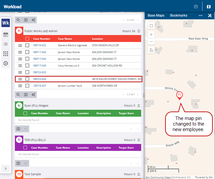This screenshot has height=179, width=215.
Task: Collapse the Ryan (PLL) Magee section
Action: 139,106
